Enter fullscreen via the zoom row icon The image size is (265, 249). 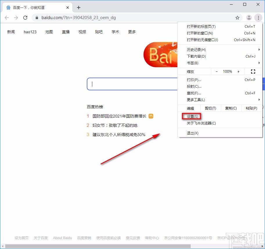pos(253,71)
